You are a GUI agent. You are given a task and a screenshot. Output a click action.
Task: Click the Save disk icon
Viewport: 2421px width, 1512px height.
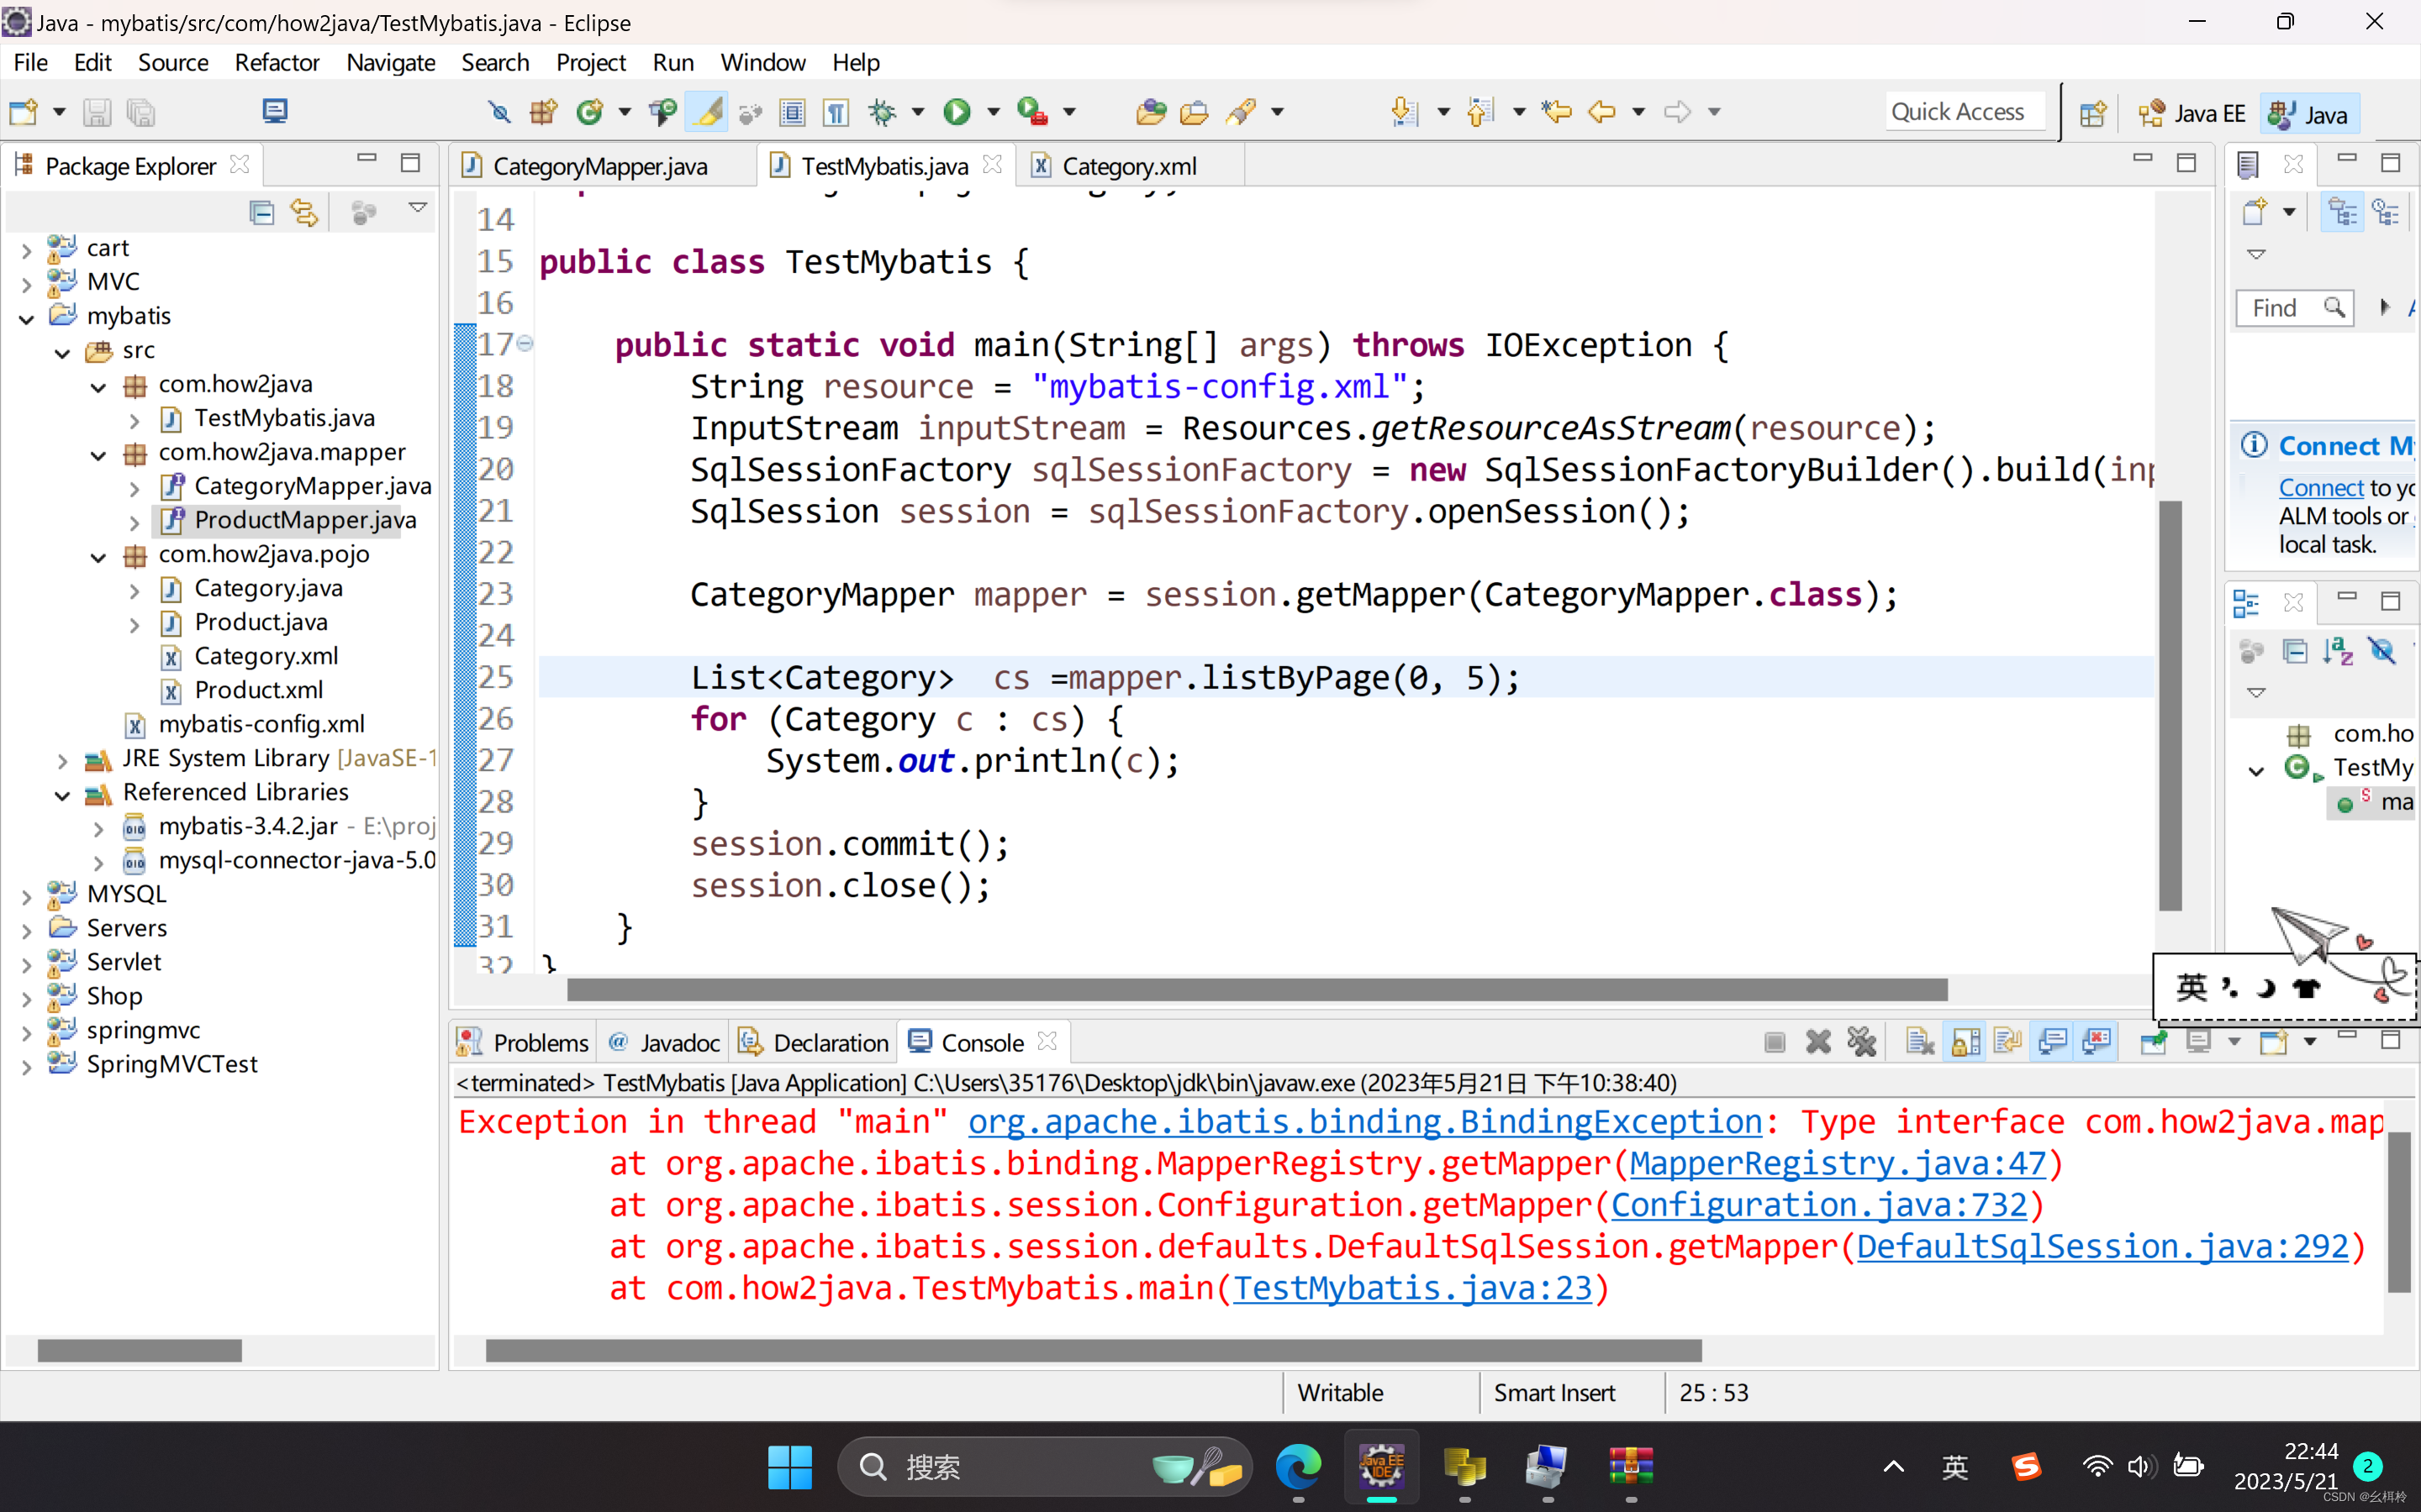(96, 112)
